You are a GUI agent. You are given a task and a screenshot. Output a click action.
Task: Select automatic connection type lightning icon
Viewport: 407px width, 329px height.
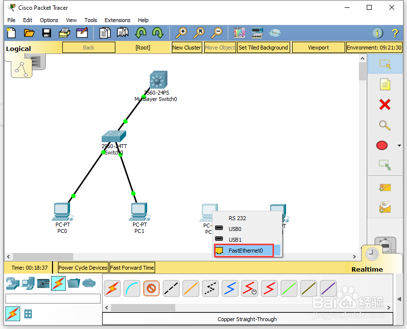[x=112, y=289]
